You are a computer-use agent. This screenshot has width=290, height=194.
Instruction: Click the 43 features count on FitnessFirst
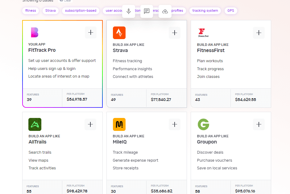coord(197,100)
